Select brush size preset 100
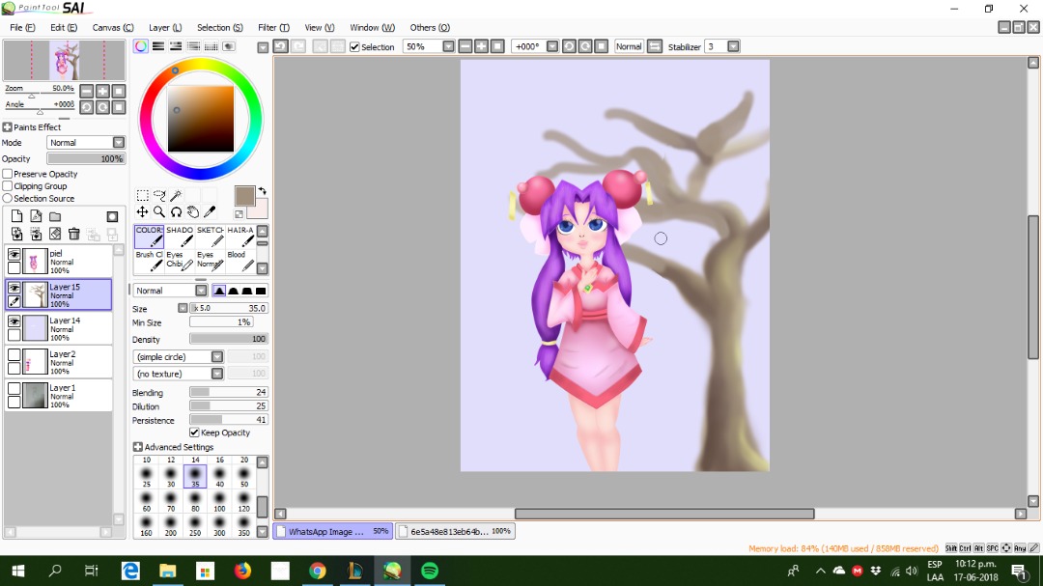 point(219,501)
